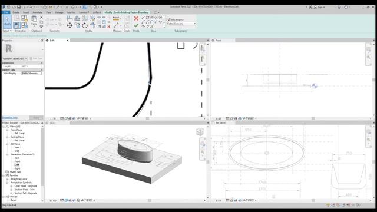Click the Front view tab
Image resolution: width=377 pixels, height=212 pixels.
[219, 41]
